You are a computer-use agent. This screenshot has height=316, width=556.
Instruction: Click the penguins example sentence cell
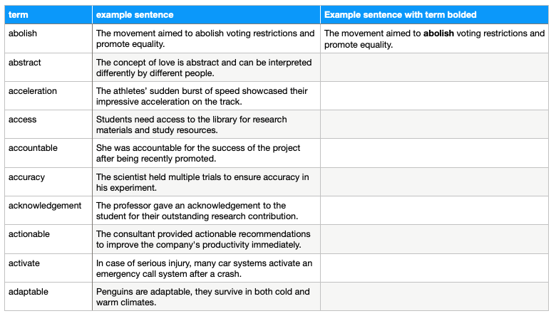[206, 297]
